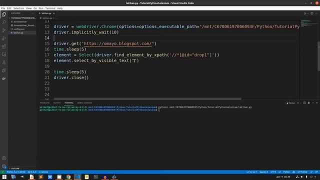Run the Python file with play button
Image resolution: width=320 pixels, height=180 pixels.
[x=305, y=13]
